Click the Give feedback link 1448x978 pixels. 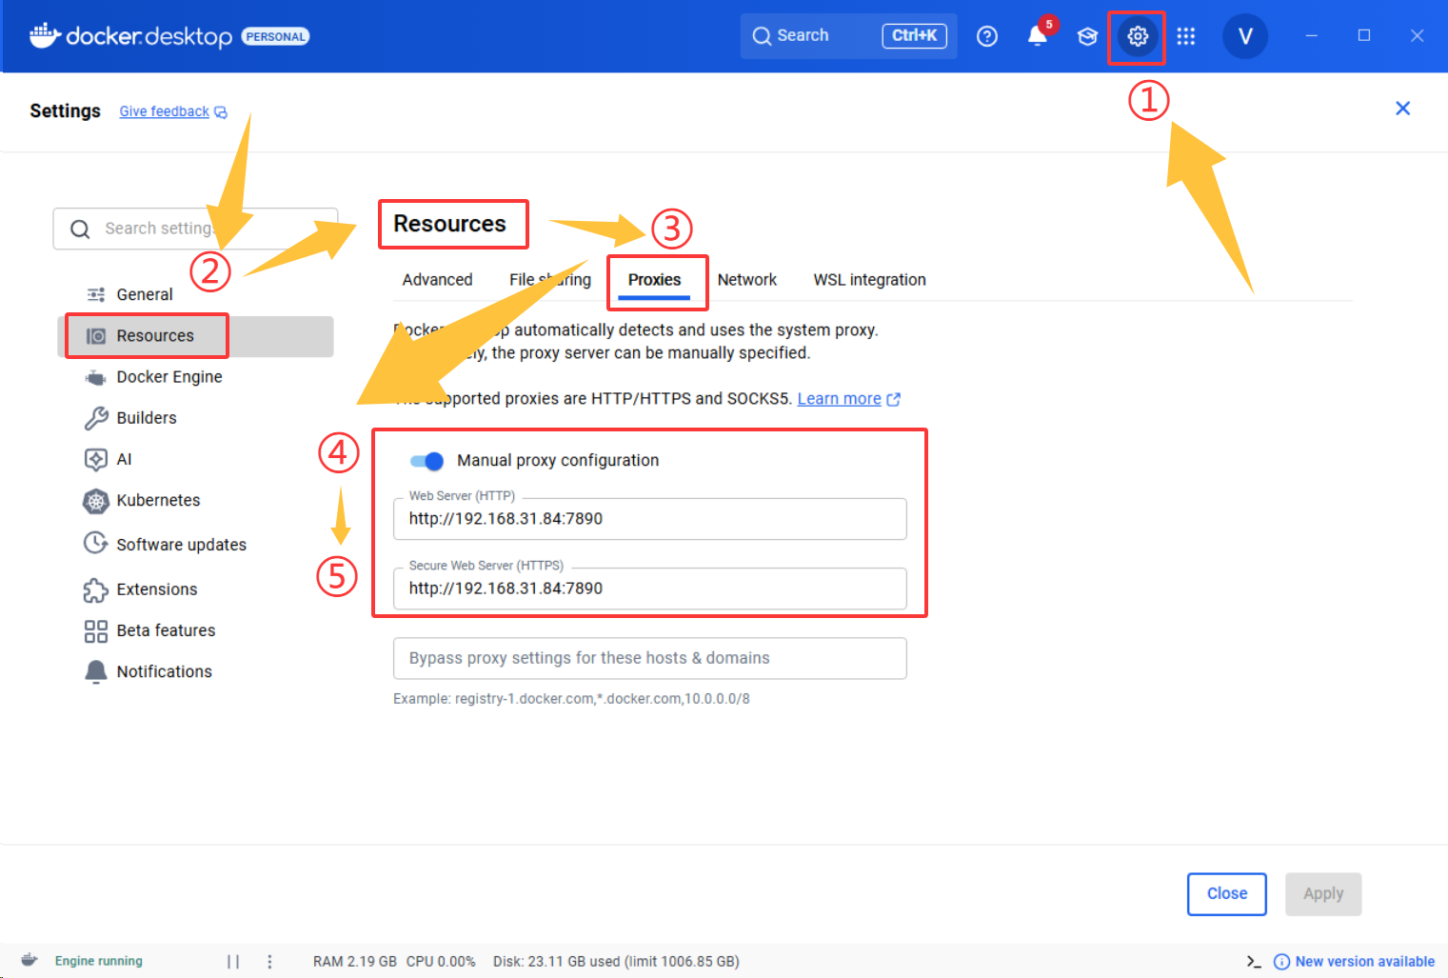point(164,111)
